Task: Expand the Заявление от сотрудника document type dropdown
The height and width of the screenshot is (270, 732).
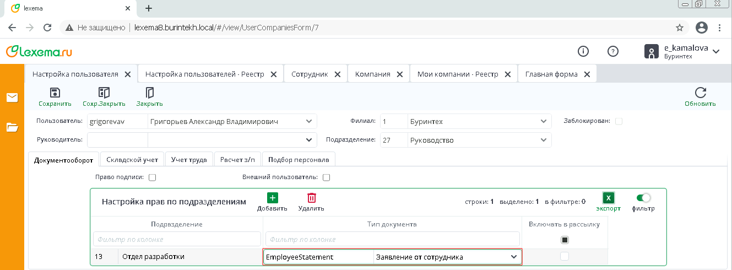Action: 513,257
